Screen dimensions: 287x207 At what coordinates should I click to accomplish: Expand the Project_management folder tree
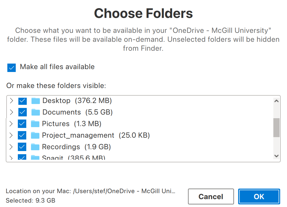click(x=11, y=135)
